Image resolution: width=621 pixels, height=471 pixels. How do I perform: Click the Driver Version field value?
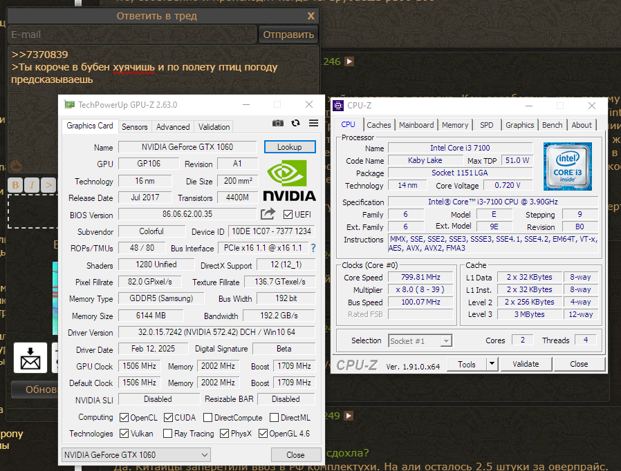click(216, 332)
